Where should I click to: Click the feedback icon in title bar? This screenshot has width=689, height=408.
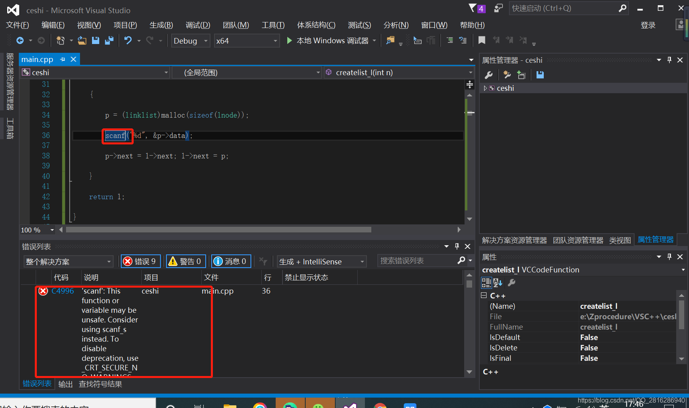498,8
